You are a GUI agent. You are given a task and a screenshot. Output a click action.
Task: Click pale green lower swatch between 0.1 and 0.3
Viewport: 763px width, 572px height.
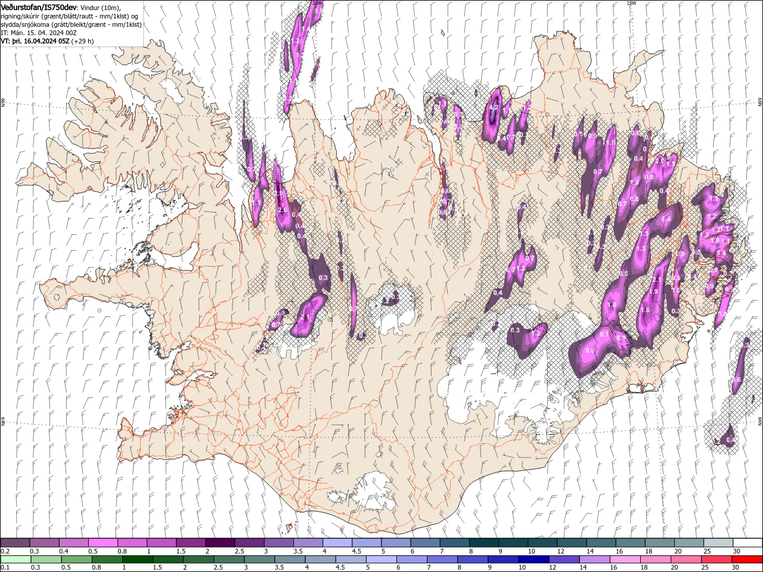coord(15,559)
